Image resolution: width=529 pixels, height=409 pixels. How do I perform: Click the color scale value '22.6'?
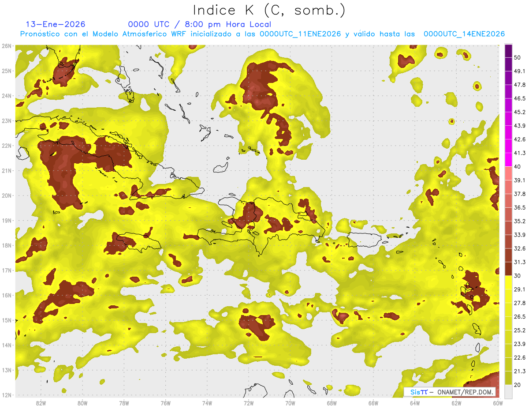(520, 358)
